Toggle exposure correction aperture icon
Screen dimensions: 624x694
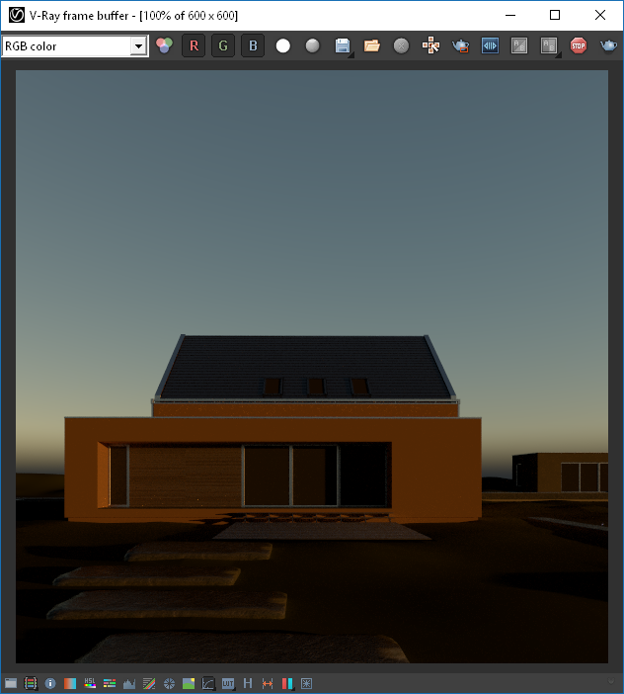[x=169, y=683]
